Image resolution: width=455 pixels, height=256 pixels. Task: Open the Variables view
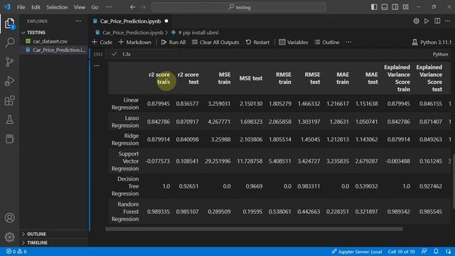tap(294, 42)
